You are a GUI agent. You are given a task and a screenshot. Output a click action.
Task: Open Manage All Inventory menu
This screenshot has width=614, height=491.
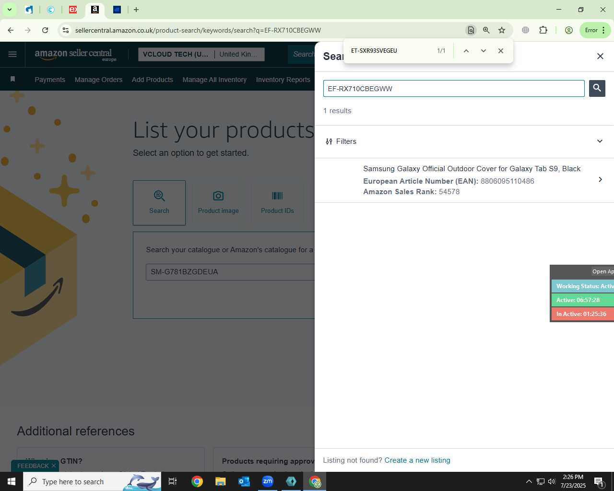click(x=214, y=80)
